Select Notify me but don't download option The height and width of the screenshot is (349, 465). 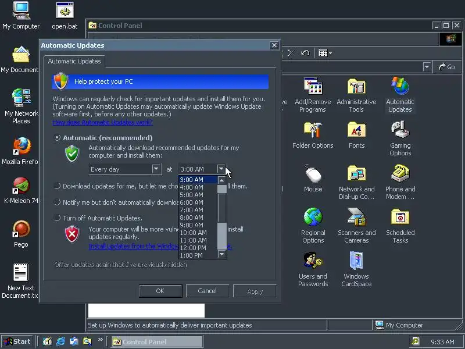[x=57, y=202]
